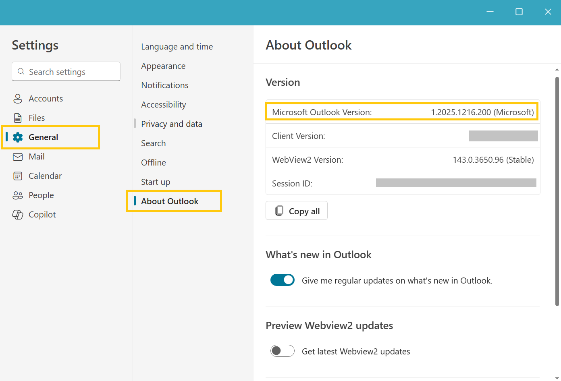Click the What's new in Outlook heading
This screenshot has width=561, height=381.
[x=318, y=255]
